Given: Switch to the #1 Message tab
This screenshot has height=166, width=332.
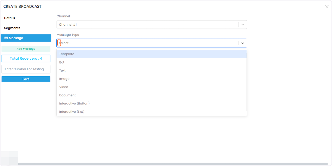Looking at the screenshot, I should tap(26, 38).
